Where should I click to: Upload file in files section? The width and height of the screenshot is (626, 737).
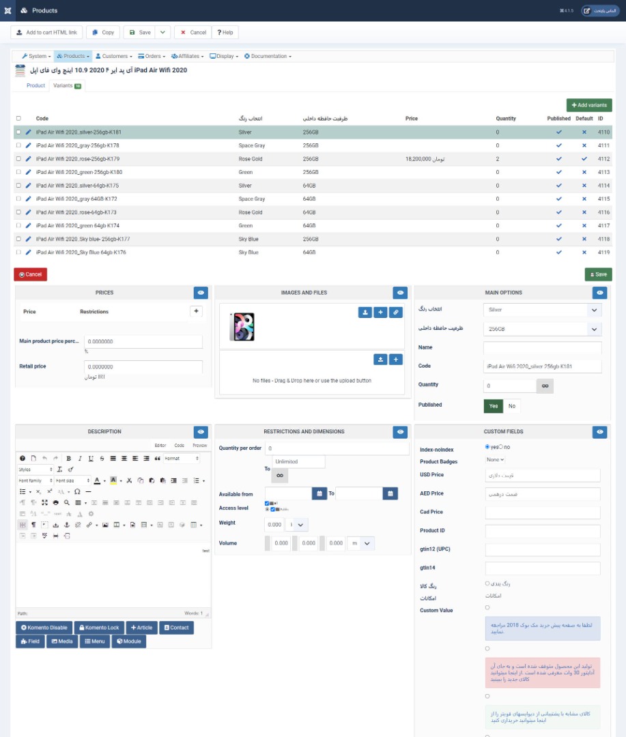380,360
